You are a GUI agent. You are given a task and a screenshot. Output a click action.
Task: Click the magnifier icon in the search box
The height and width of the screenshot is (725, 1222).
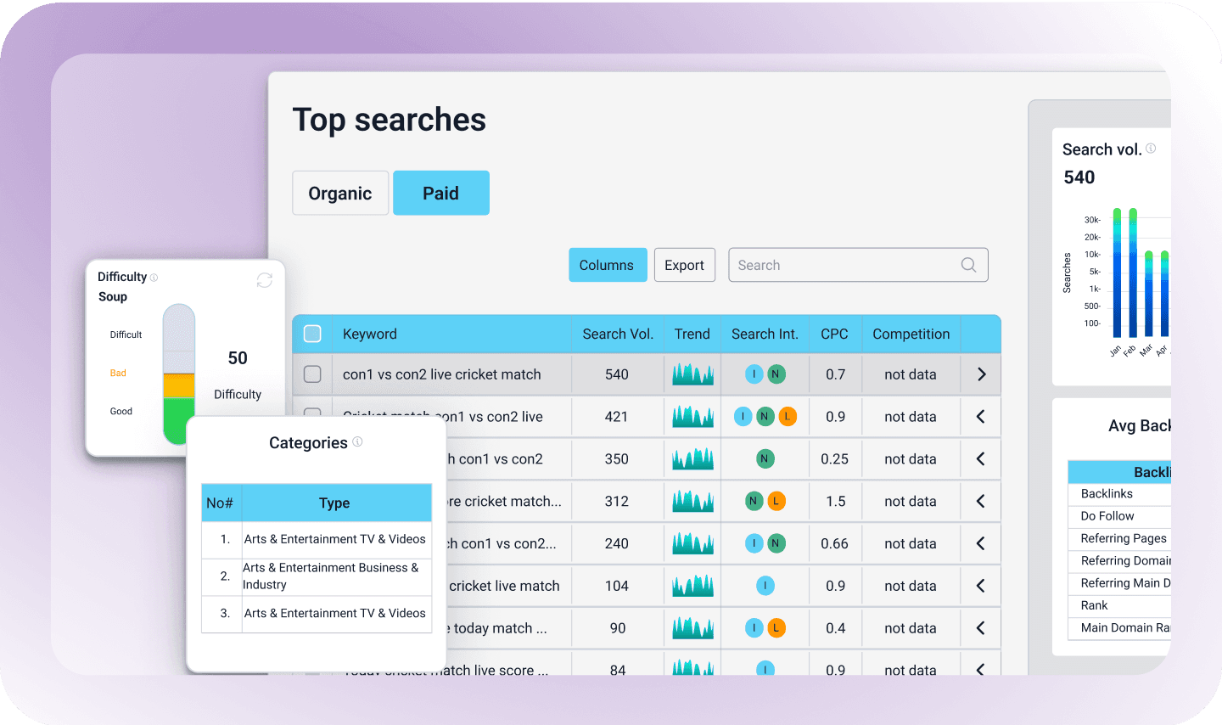tap(968, 265)
